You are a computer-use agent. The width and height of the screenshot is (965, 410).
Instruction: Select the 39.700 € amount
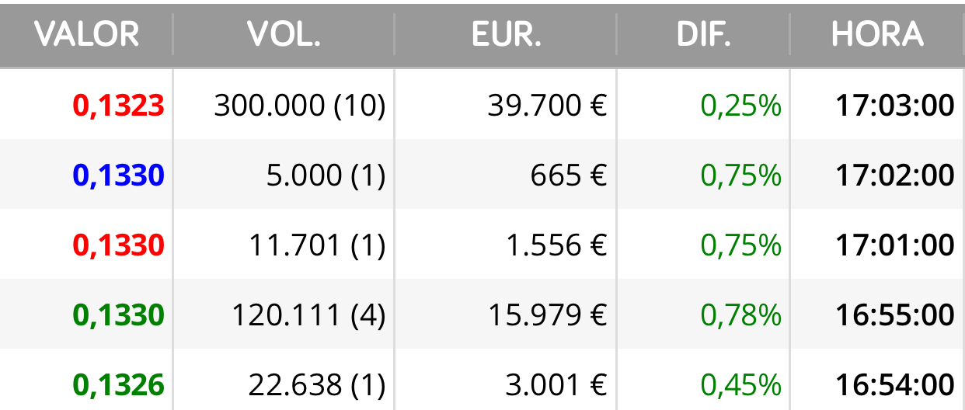click(548, 106)
